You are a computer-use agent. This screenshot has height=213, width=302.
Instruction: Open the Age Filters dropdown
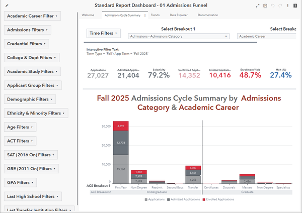[20, 127]
